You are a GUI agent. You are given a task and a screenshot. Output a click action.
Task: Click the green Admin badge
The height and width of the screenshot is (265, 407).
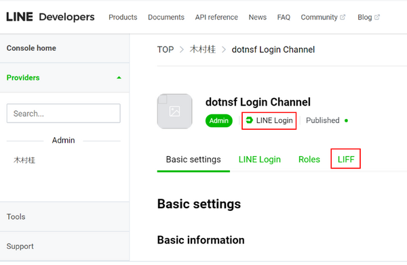[x=219, y=120]
